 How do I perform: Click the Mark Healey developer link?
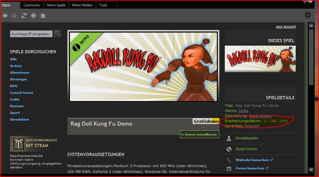pyautogui.click(x=260, y=116)
